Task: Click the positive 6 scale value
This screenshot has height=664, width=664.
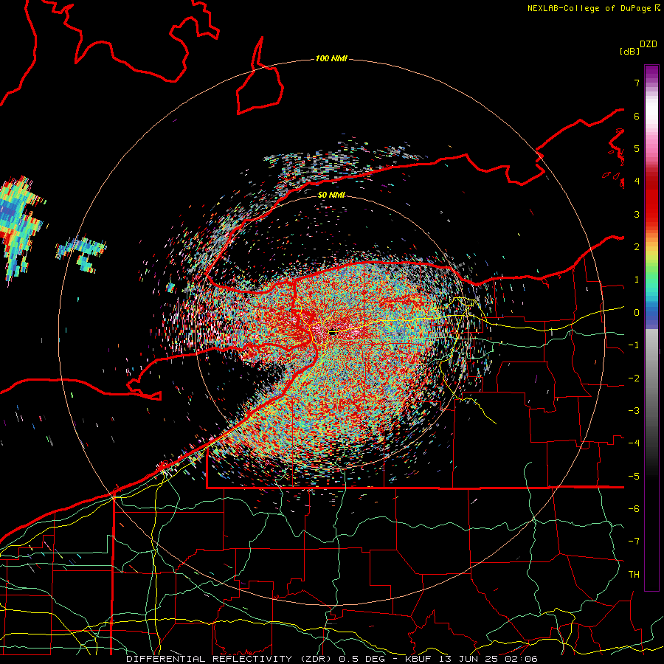Action: pyautogui.click(x=637, y=116)
